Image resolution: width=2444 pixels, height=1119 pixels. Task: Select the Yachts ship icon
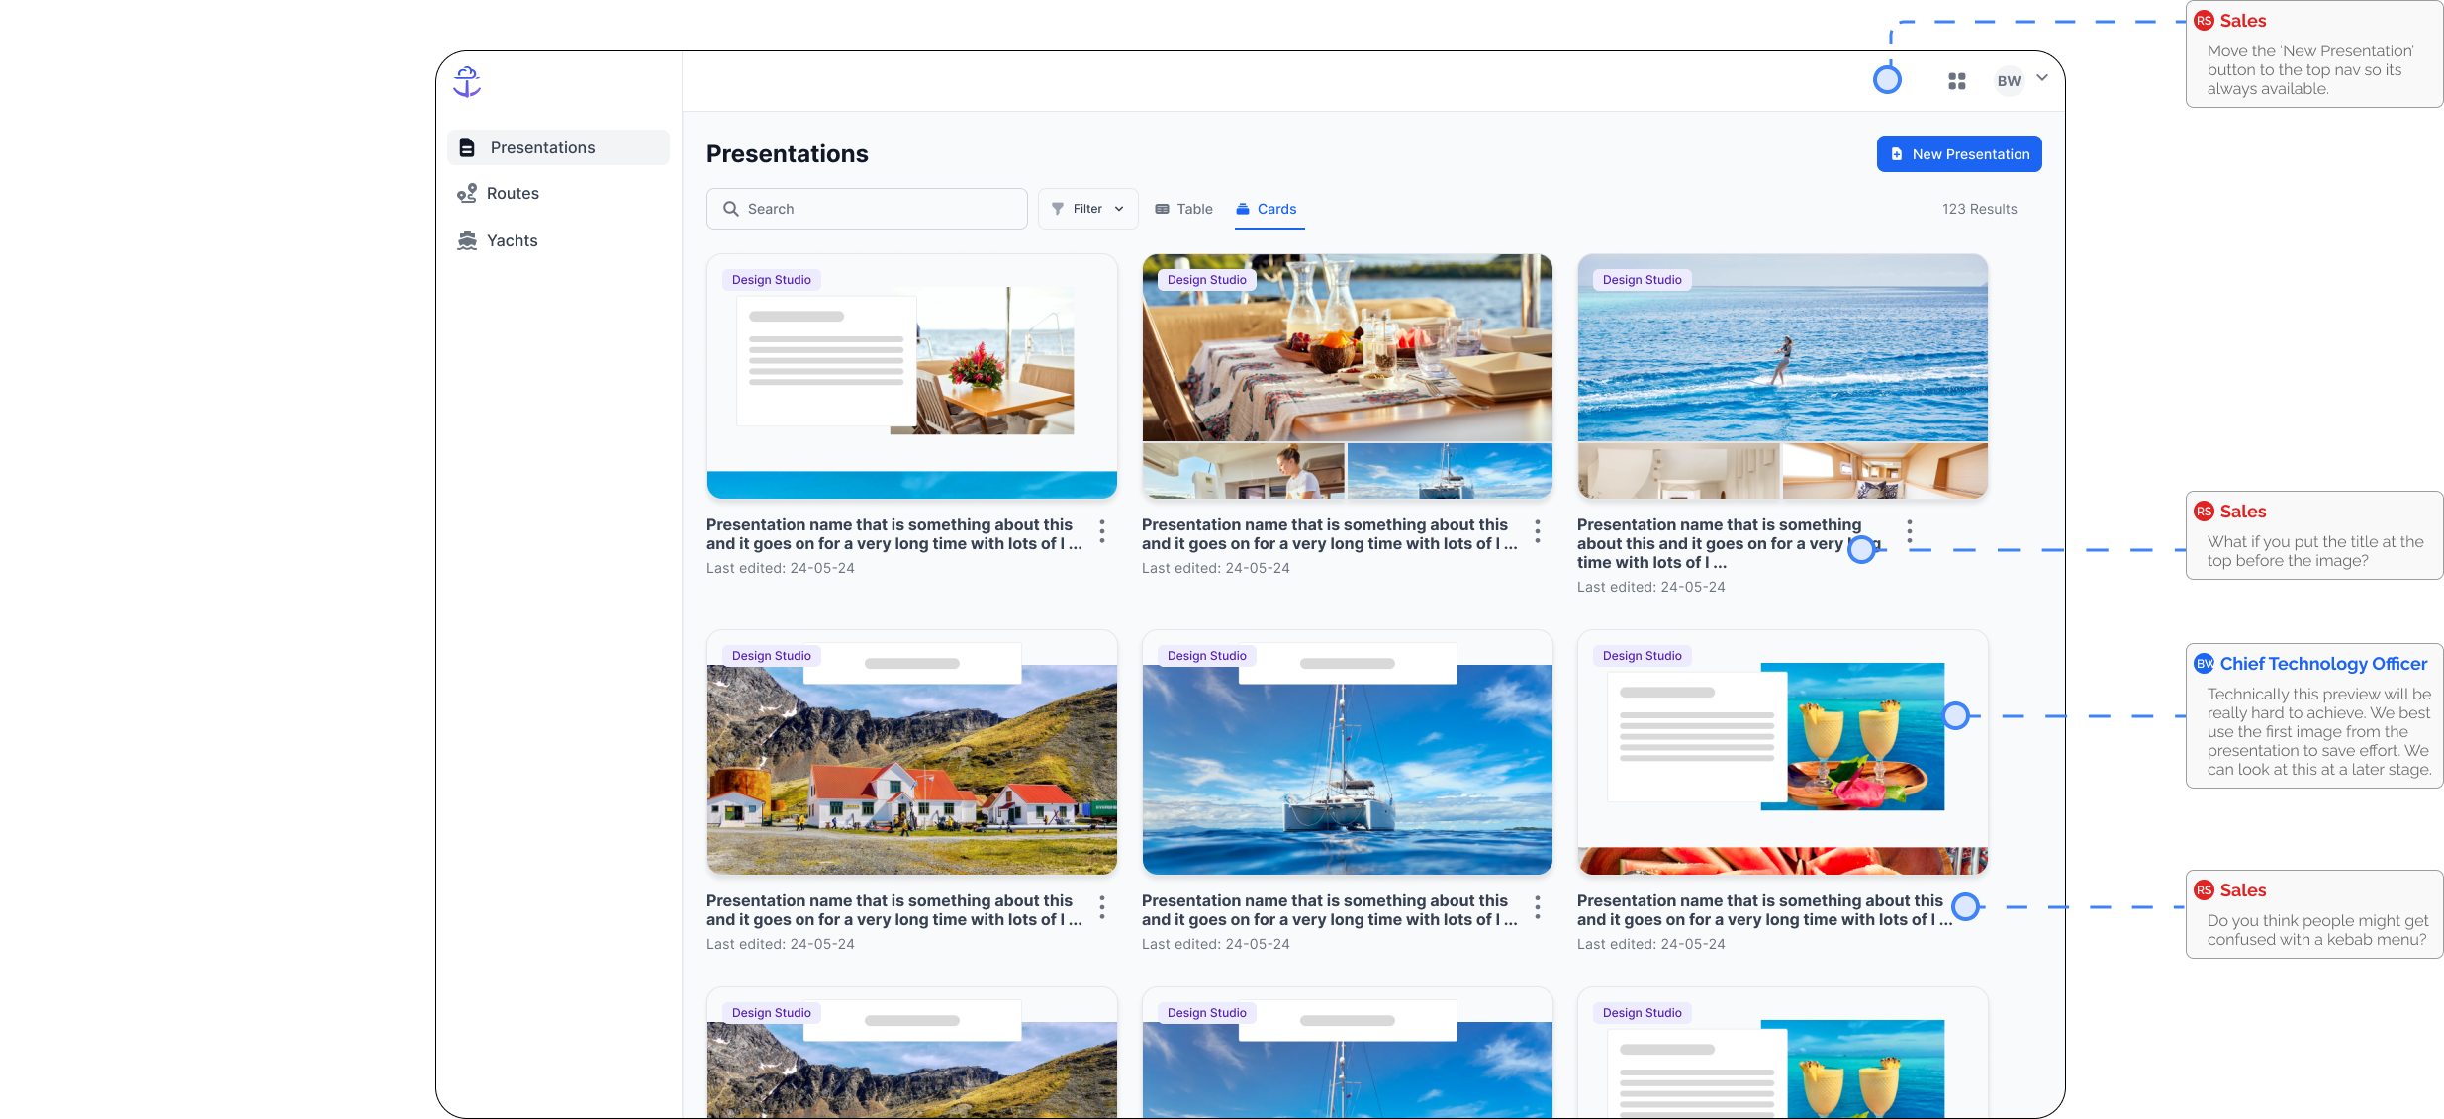[x=466, y=239]
